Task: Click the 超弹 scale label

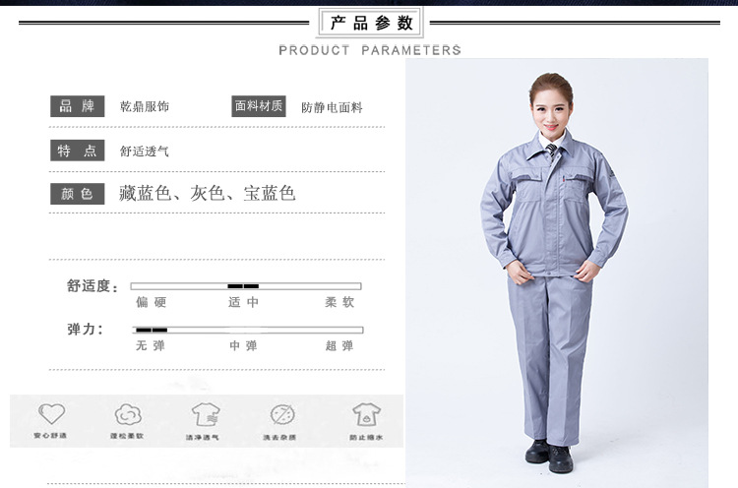Action: [x=339, y=346]
